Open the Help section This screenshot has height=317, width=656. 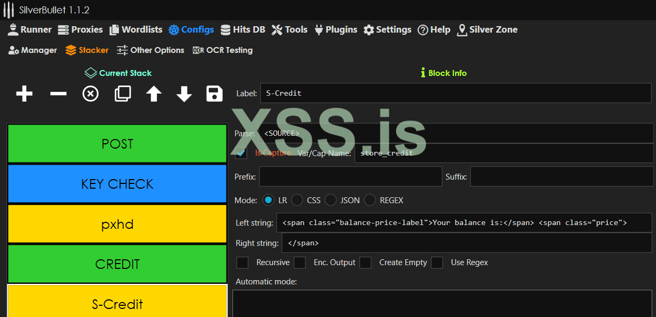434,29
